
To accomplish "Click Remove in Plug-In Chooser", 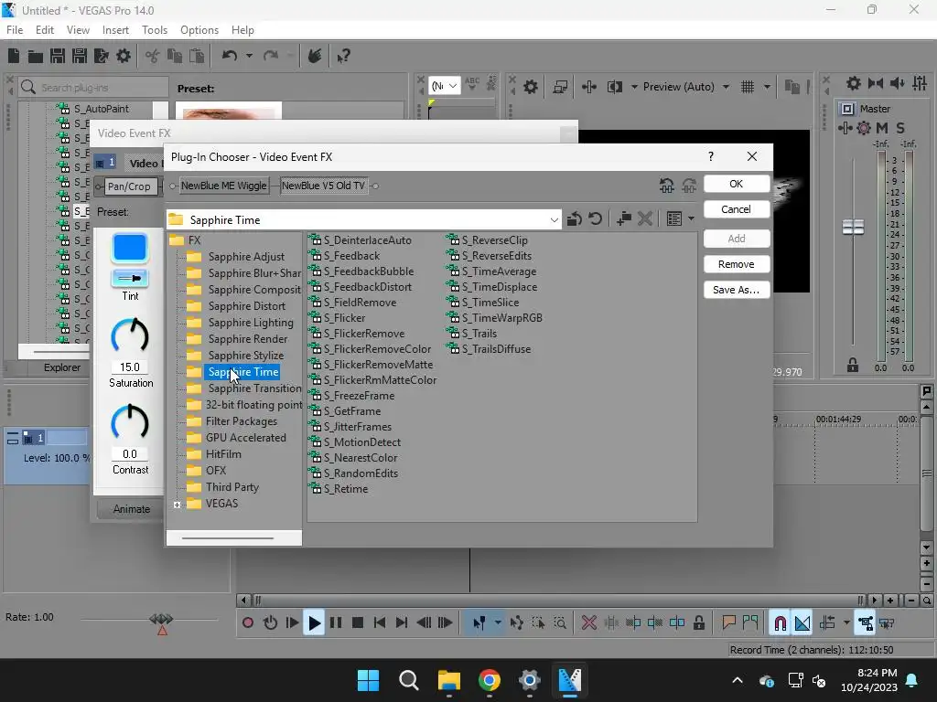I will pyautogui.click(x=737, y=264).
